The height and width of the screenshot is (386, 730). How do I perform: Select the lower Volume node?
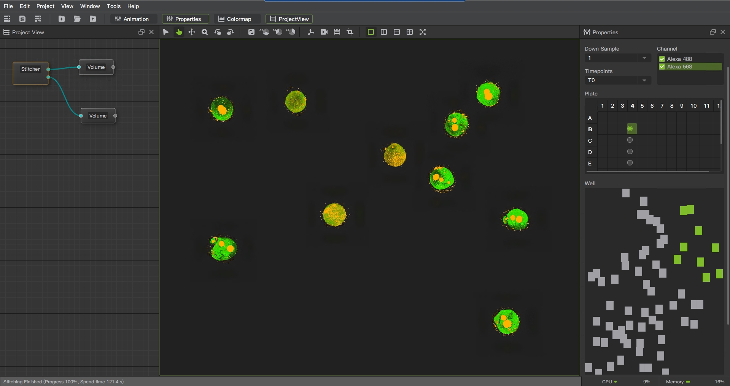tap(98, 116)
